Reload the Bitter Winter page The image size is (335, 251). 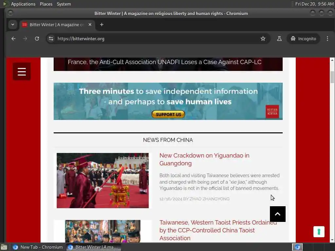click(37, 39)
